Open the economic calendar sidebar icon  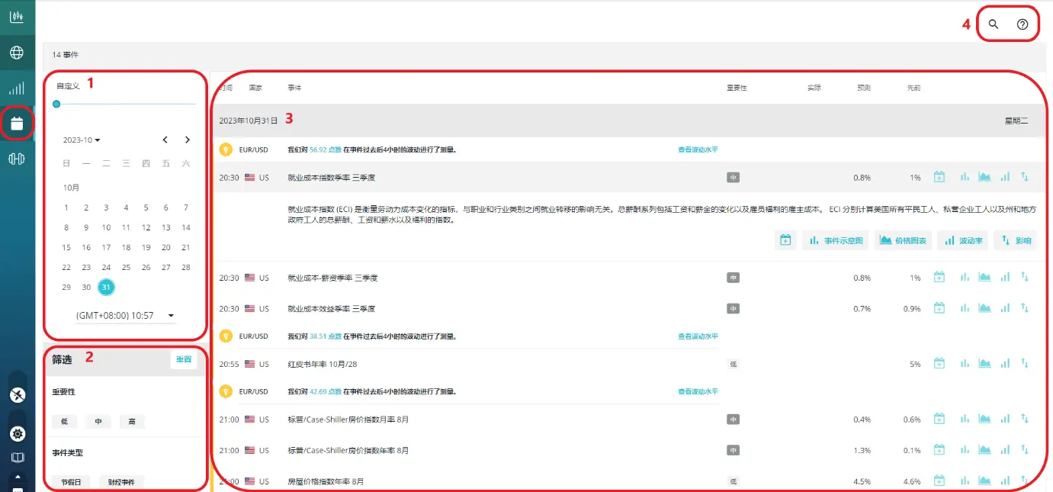[x=17, y=123]
